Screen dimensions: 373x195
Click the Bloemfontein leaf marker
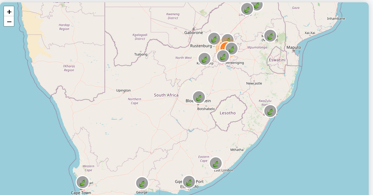coord(199,97)
